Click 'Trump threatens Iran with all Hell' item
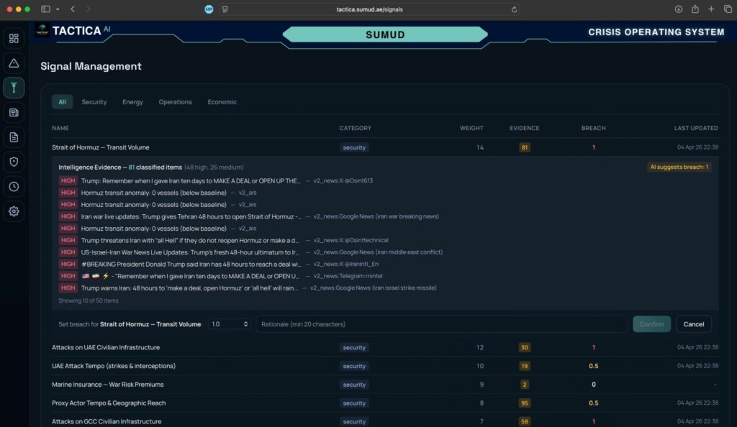The height and width of the screenshot is (427, 737). [x=224, y=240]
